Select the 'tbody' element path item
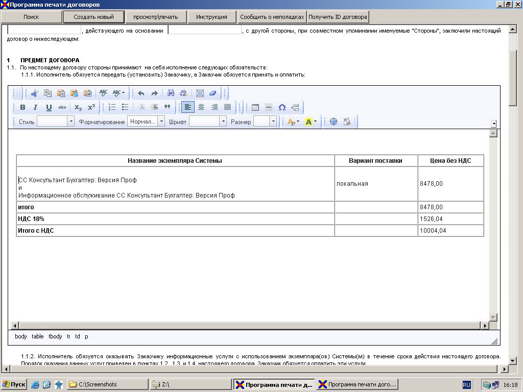 pos(55,336)
